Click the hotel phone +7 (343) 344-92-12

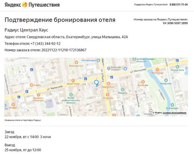46,44
